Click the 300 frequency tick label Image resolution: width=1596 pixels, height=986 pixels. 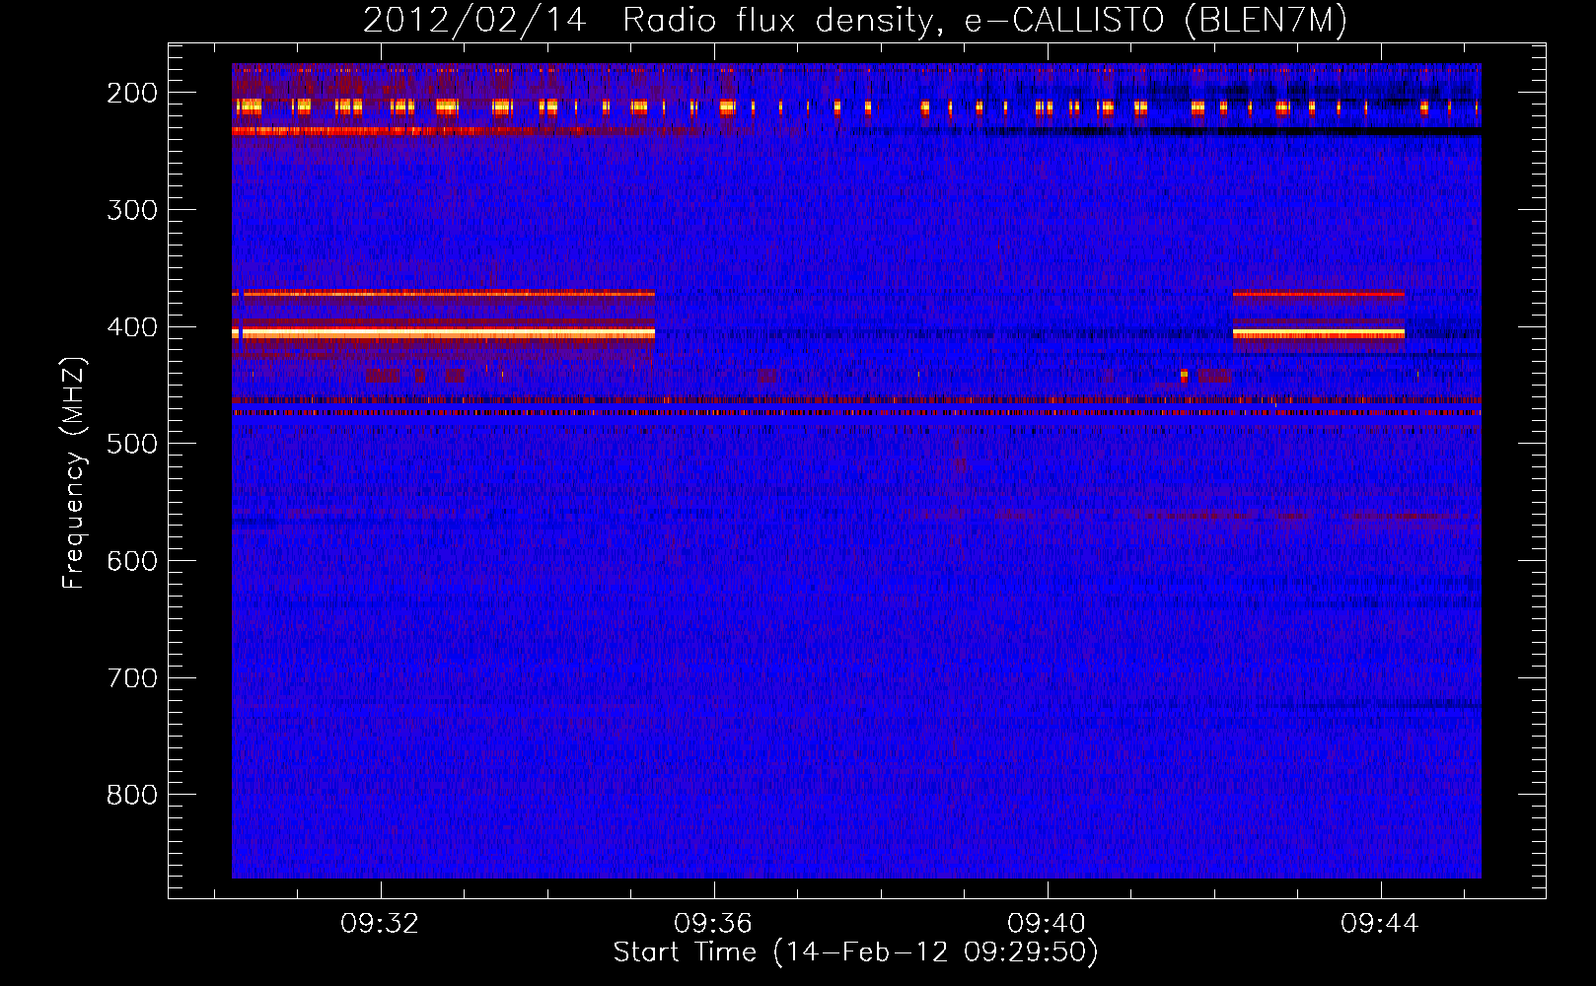point(132,210)
